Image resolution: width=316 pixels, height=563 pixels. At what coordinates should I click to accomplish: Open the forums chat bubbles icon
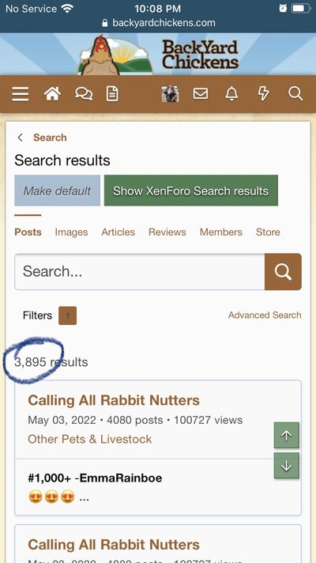tap(84, 94)
